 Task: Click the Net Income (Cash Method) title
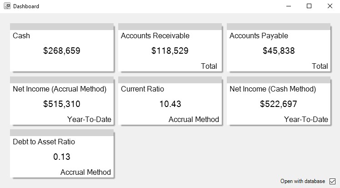tap(273, 89)
